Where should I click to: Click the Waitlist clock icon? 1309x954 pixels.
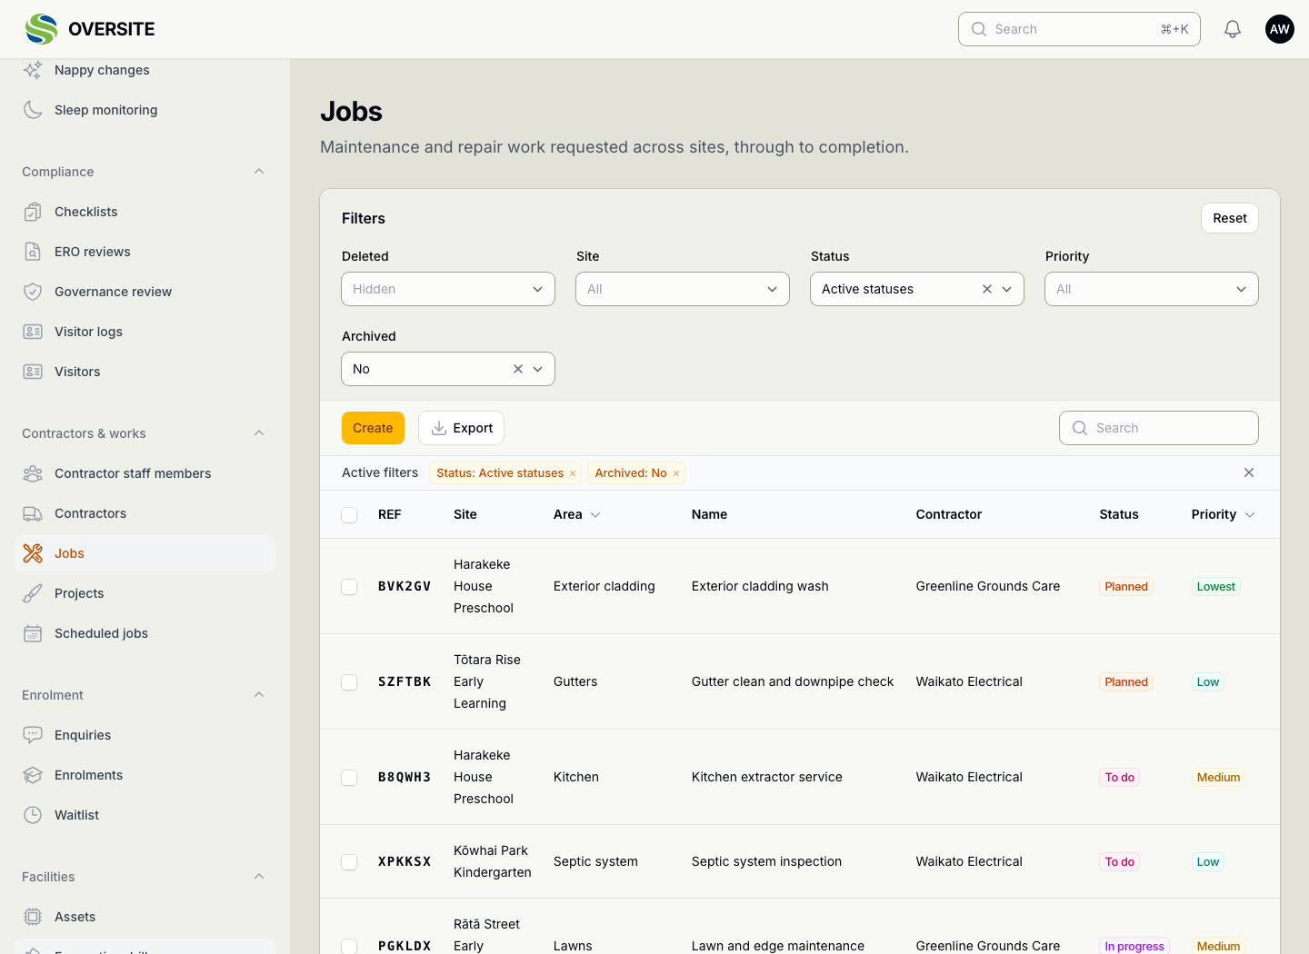click(x=33, y=815)
